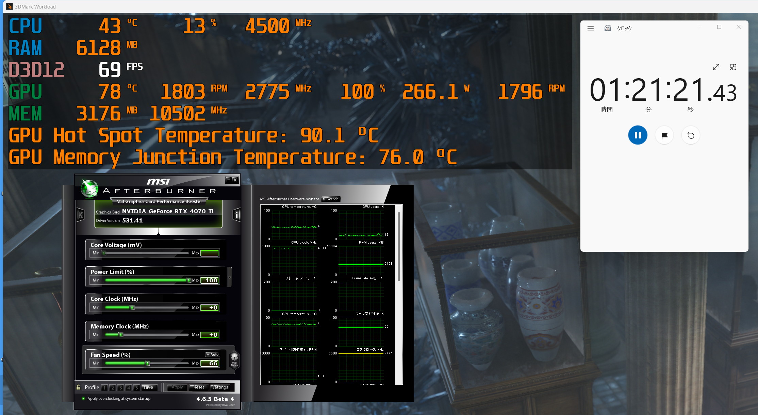
Task: Click the Fan Speed value field showing 66
Action: tap(210, 363)
